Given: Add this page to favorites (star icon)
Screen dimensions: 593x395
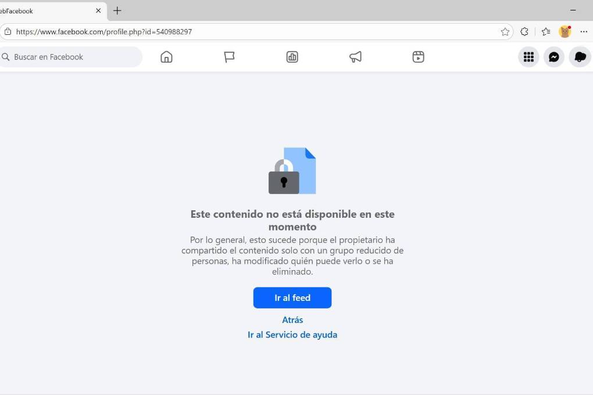Looking at the screenshot, I should [505, 32].
